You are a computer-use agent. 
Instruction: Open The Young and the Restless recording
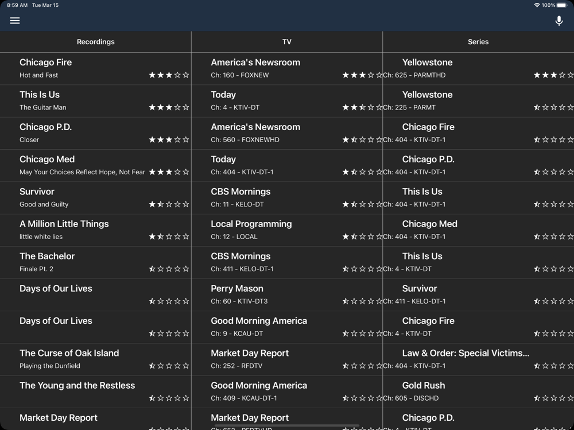coord(95,392)
